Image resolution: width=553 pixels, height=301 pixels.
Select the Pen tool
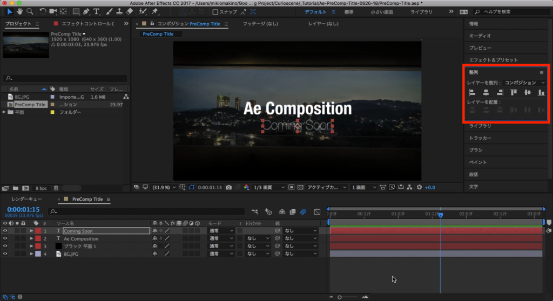coord(86,11)
